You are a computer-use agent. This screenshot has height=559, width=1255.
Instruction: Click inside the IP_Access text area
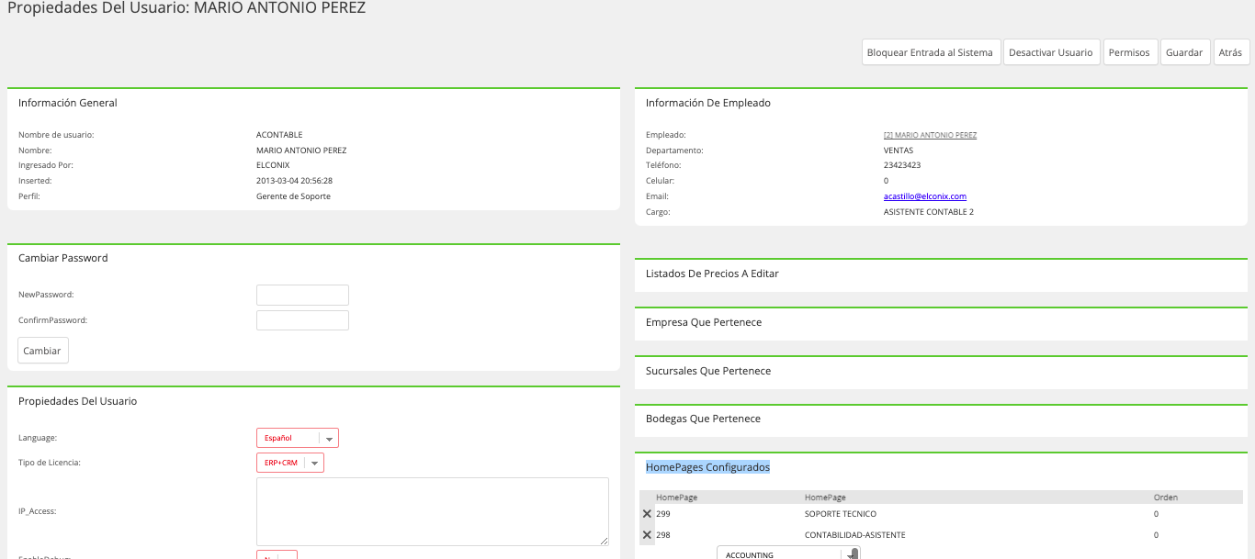433,511
